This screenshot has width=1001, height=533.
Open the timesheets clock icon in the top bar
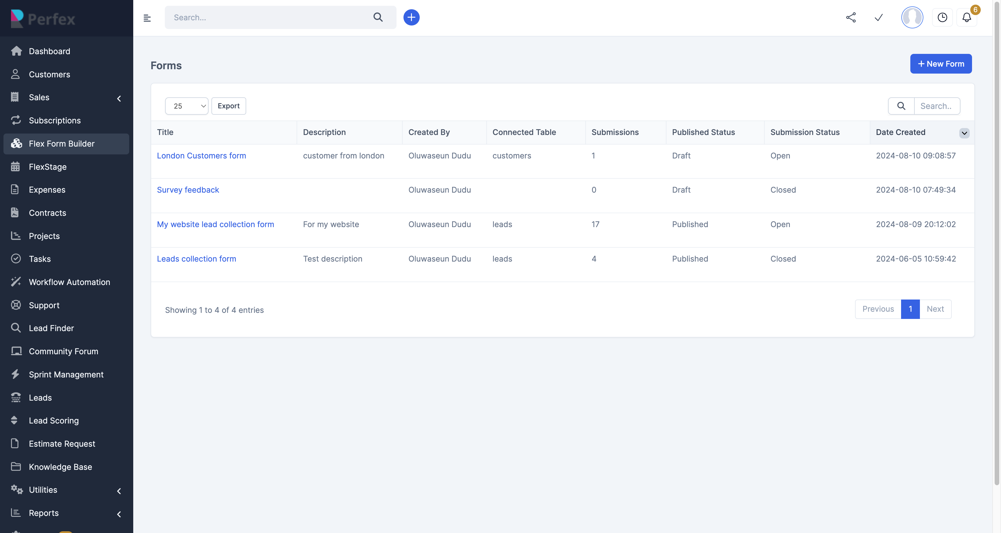[942, 17]
